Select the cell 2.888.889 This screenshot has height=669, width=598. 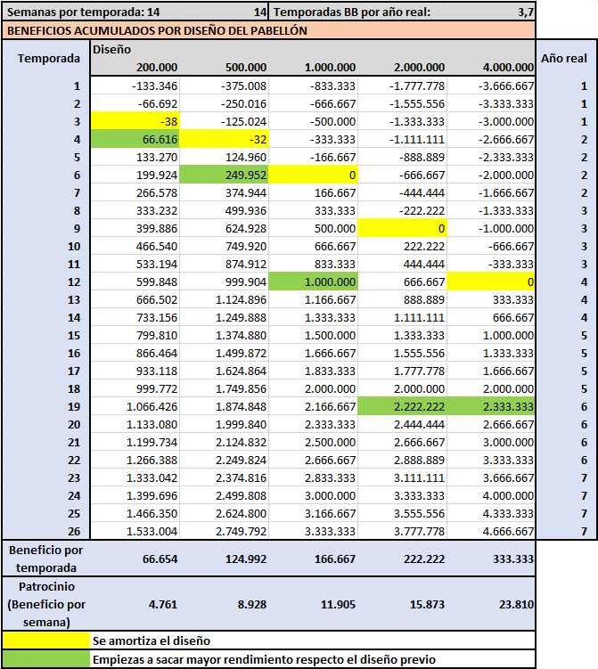[403, 460]
